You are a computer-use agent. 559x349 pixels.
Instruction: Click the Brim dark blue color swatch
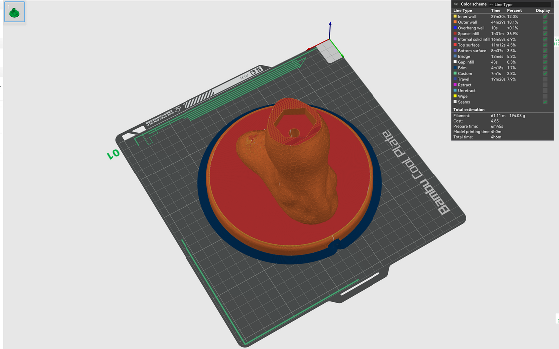[455, 68]
